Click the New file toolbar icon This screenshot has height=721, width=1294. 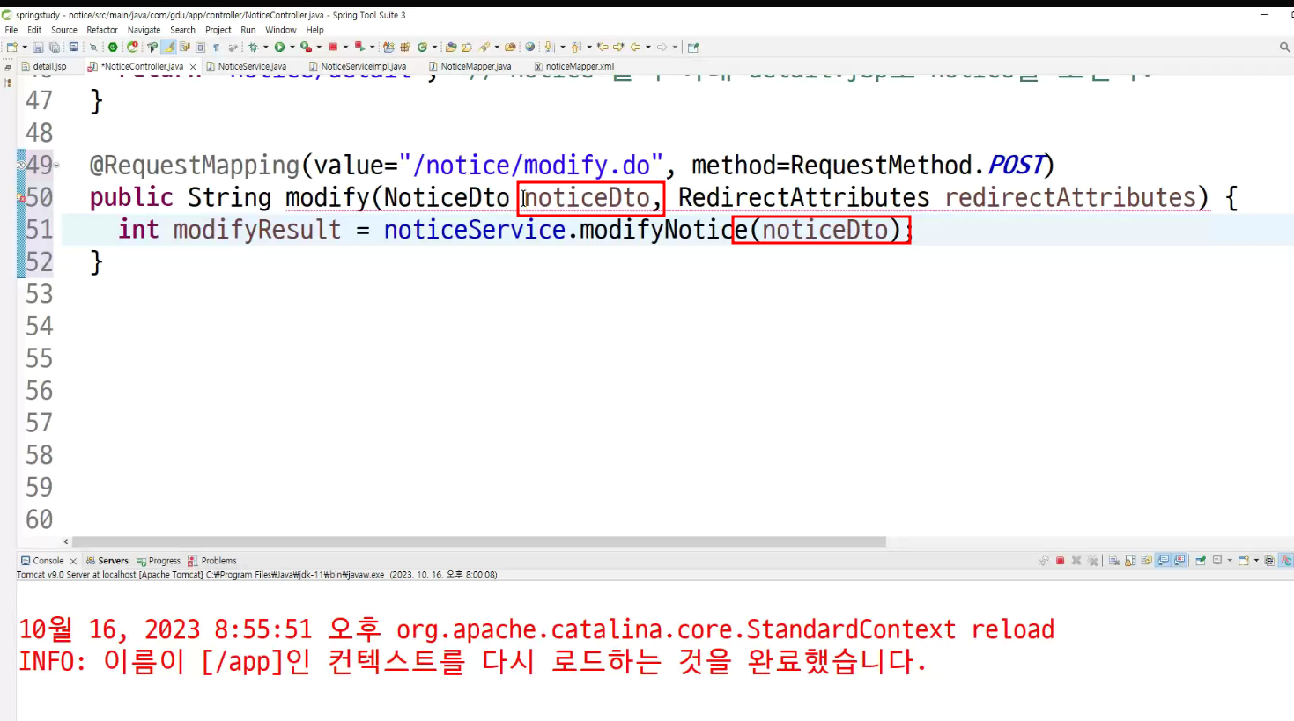(x=11, y=47)
